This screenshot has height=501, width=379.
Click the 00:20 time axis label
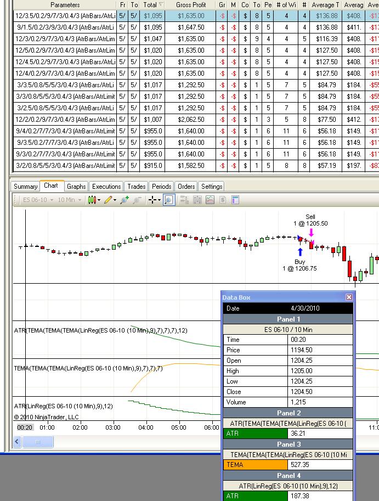(25, 427)
